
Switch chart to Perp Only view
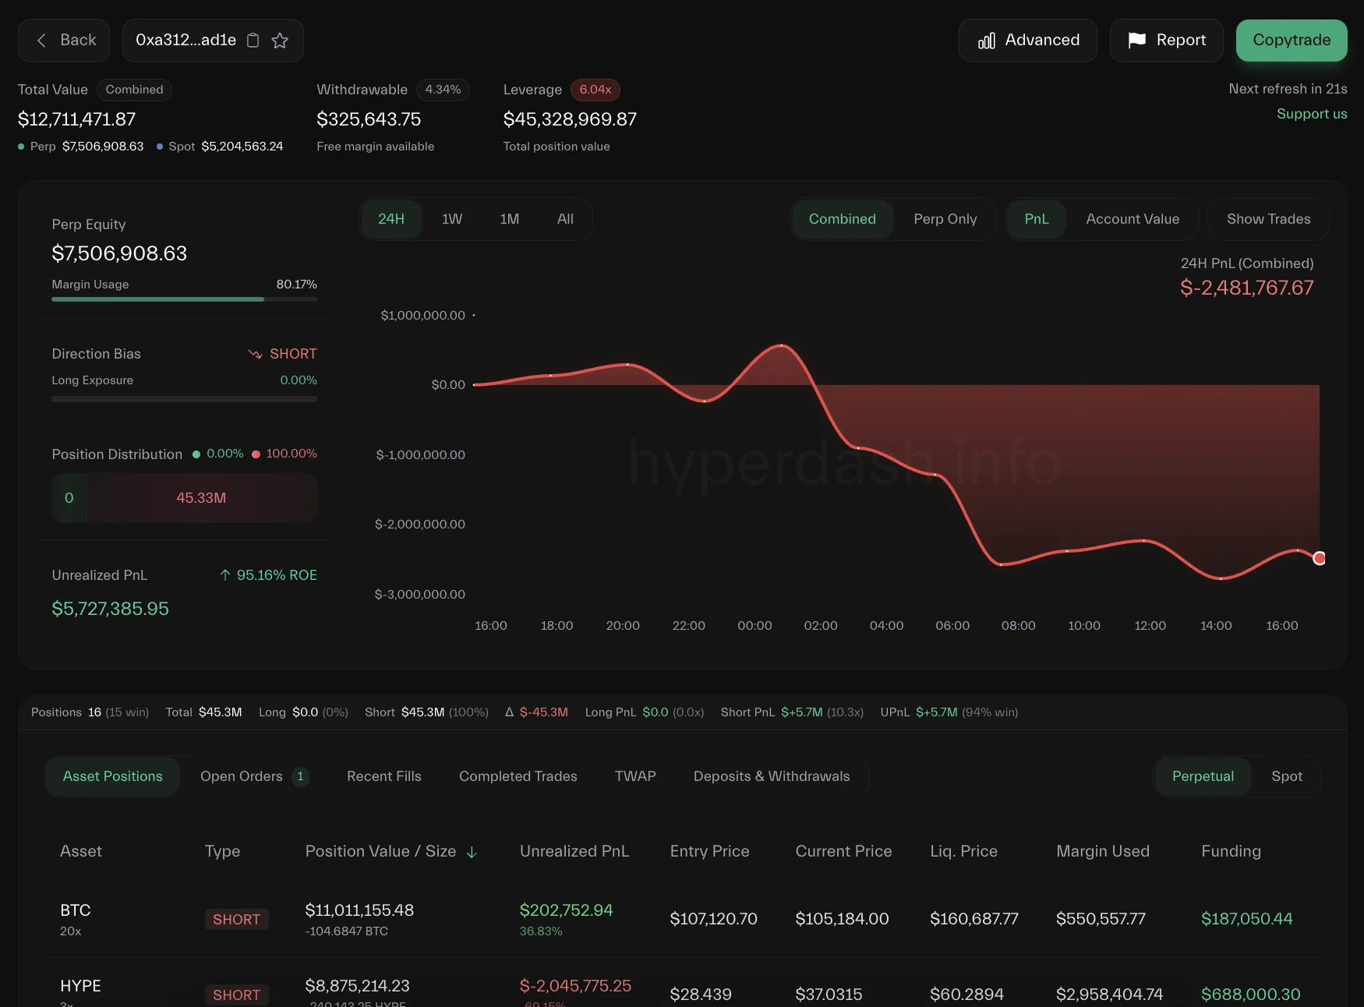945,219
